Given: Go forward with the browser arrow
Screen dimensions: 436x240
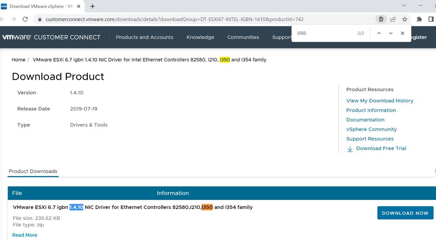Looking at the screenshot, I should point(13,19).
